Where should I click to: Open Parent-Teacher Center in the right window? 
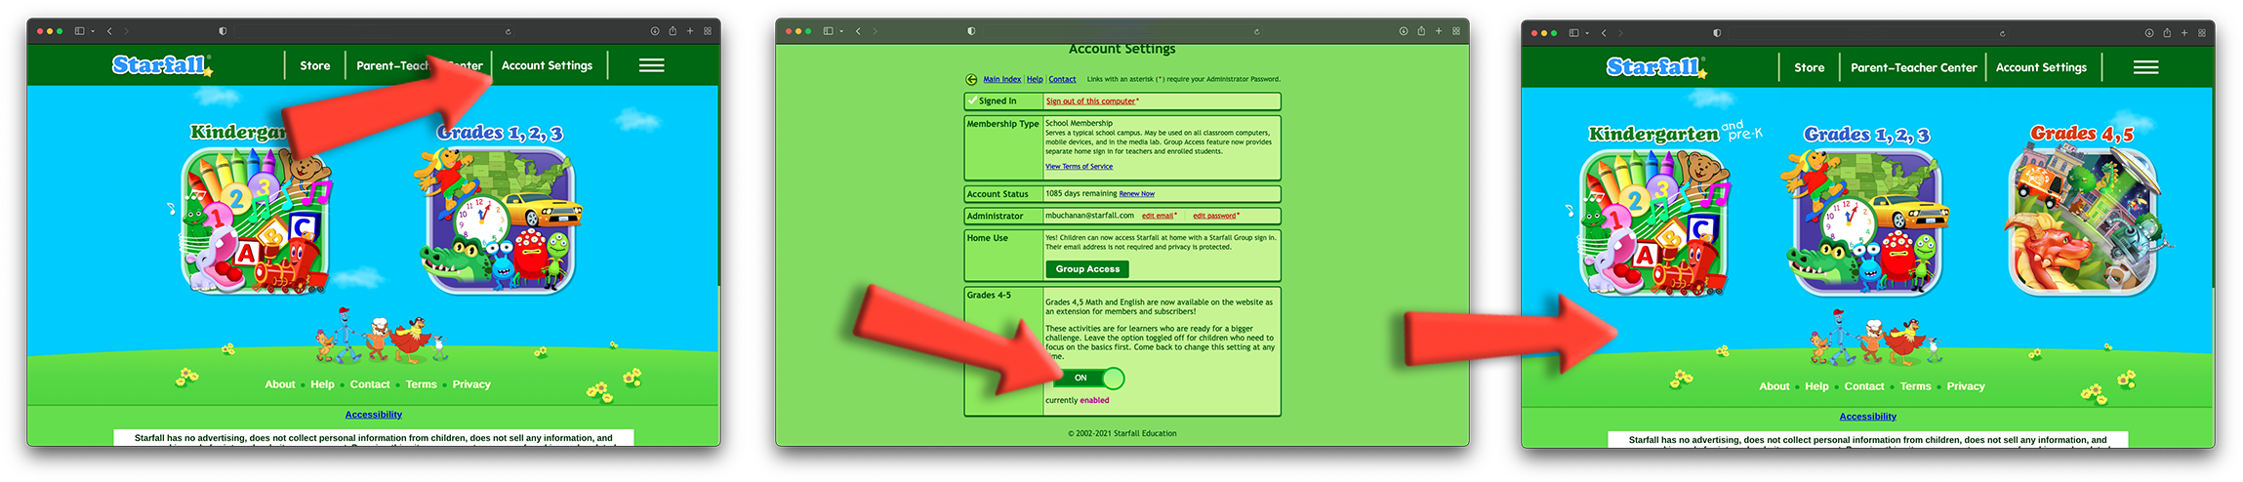click(x=1913, y=67)
